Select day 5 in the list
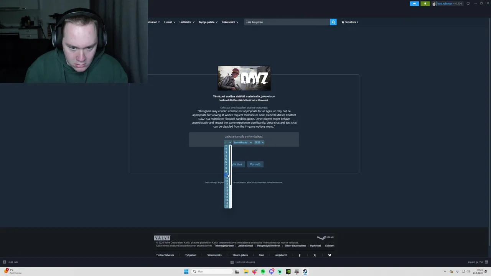Viewport: 491px width, 276px height. click(227, 159)
